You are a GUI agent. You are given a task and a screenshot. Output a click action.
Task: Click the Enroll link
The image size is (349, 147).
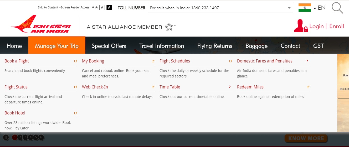point(336,26)
